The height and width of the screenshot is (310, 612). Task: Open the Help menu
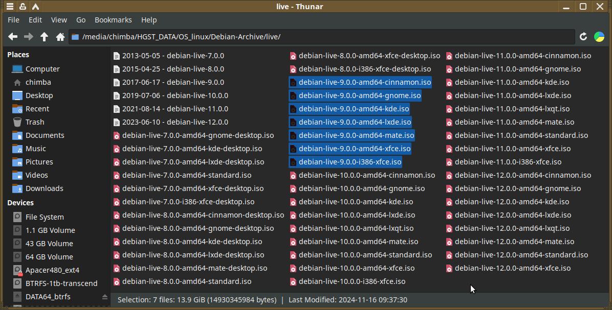[149, 20]
